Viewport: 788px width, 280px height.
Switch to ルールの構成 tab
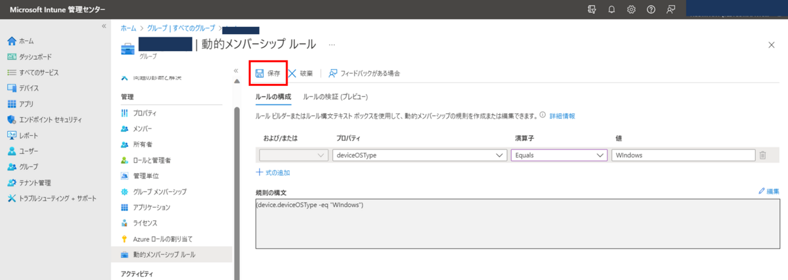point(273,96)
